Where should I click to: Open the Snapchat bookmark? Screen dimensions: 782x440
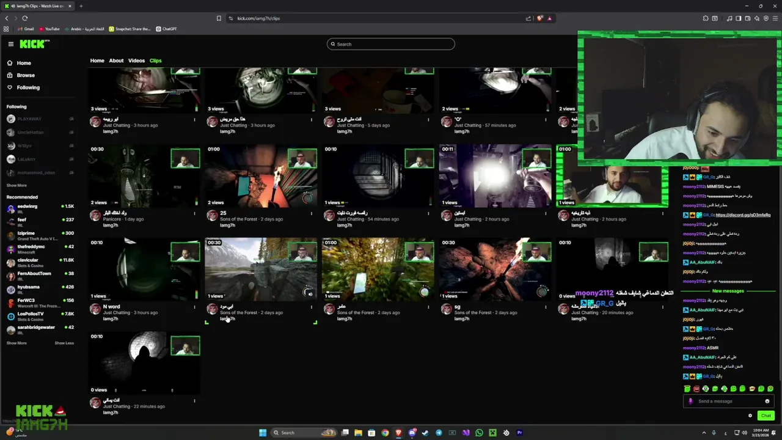(130, 29)
